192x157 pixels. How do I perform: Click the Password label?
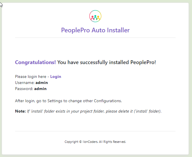point(24,89)
